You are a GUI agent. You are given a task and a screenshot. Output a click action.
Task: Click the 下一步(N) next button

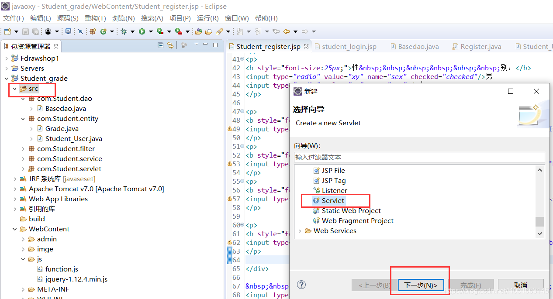(421, 285)
